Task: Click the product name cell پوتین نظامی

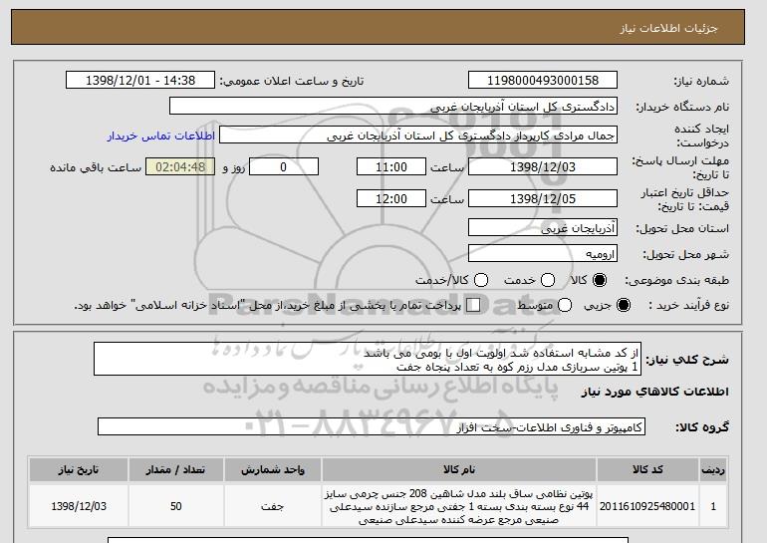Action: 459,506
